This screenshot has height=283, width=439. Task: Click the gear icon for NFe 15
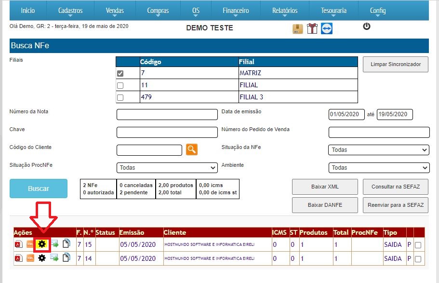pos(42,244)
